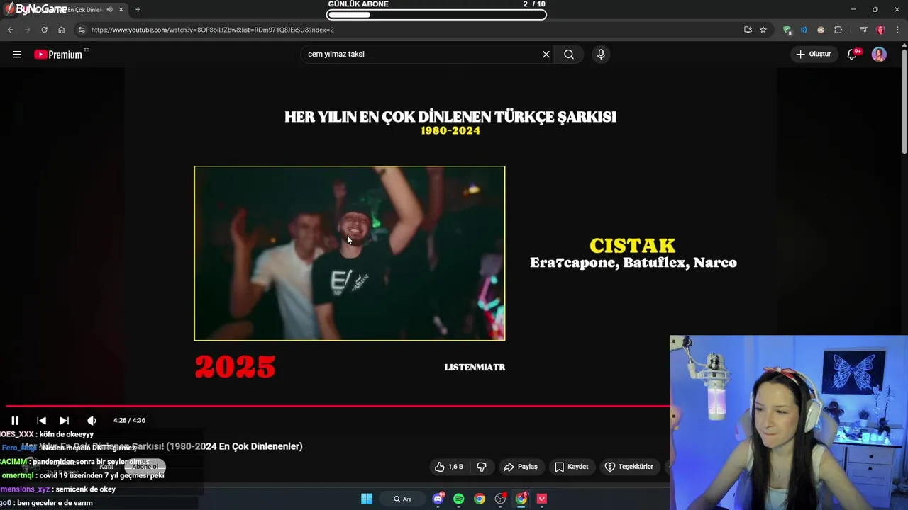
Task: Pause the YouTube video playback
Action: [15, 421]
